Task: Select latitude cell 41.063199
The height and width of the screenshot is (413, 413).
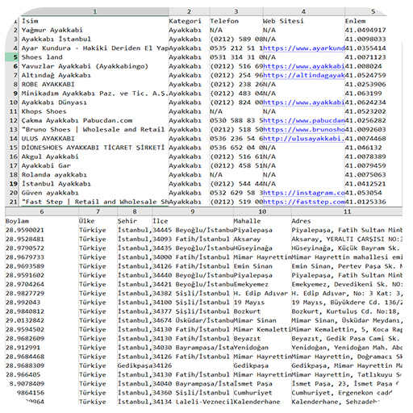Action: (373, 94)
